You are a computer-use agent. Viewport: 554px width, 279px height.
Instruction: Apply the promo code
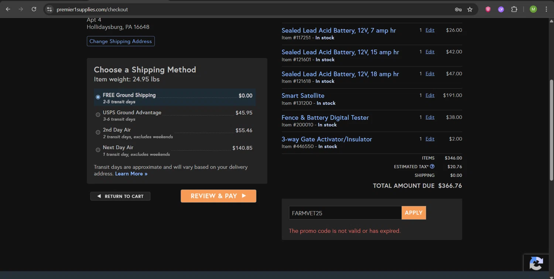414,213
